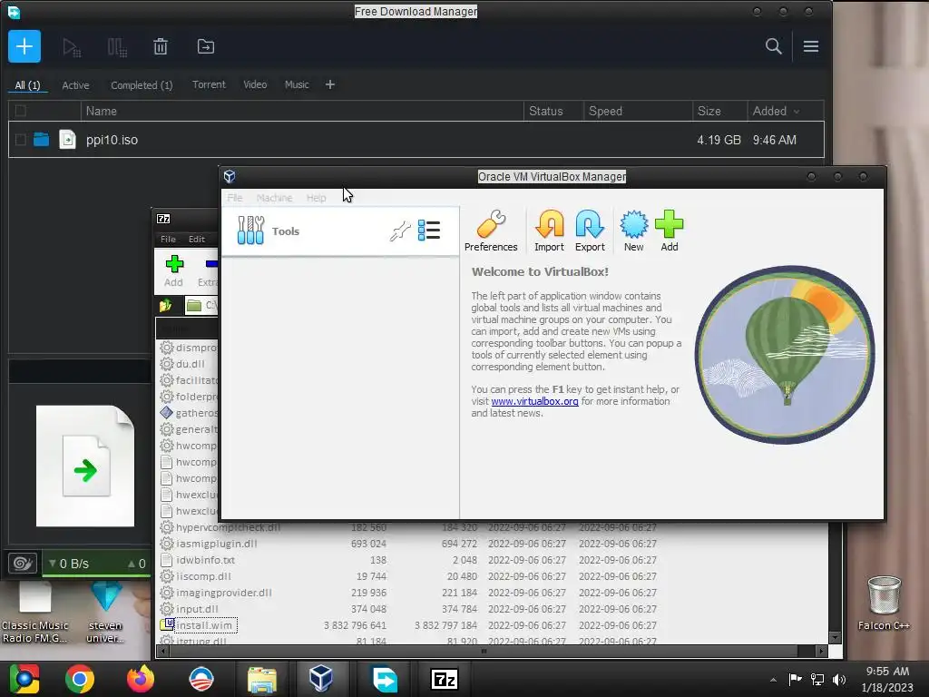Open VirtualBox File menu
The height and width of the screenshot is (697, 929).
[x=235, y=198]
